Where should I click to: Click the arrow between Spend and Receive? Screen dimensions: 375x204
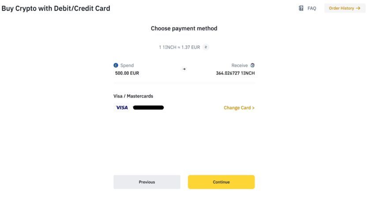point(184,69)
